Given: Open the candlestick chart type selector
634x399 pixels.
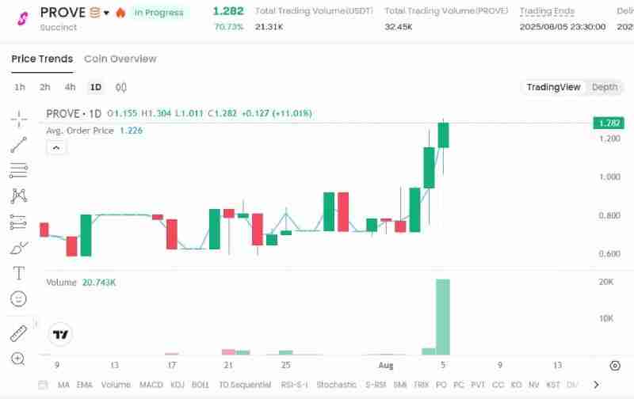Looking at the screenshot, I should pyautogui.click(x=121, y=87).
